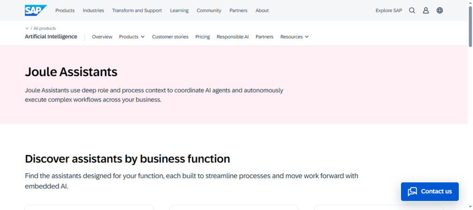This screenshot has width=473, height=210.
Task: Click 'Discover assistants by business function' heading
Action: [x=127, y=159]
